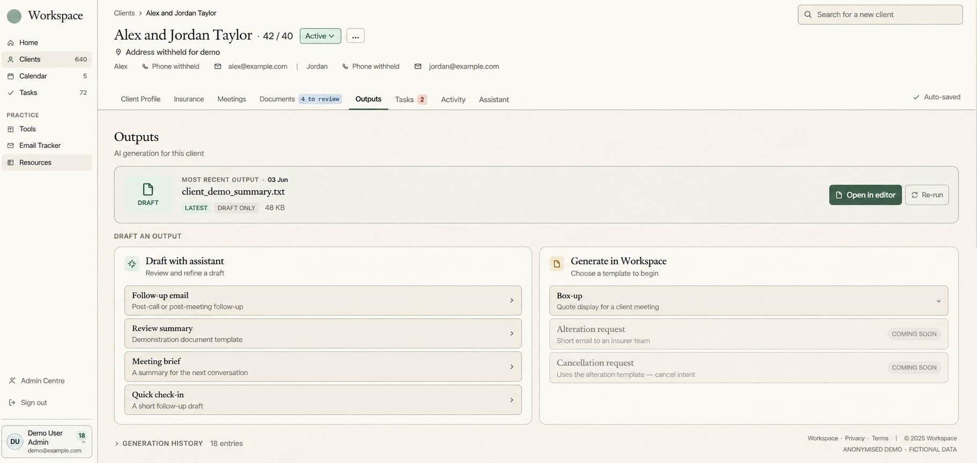Click the Search for a new client field
The height and width of the screenshot is (463, 977).
click(x=880, y=14)
